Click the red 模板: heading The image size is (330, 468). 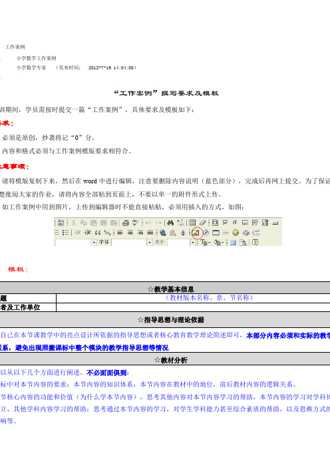(18, 269)
